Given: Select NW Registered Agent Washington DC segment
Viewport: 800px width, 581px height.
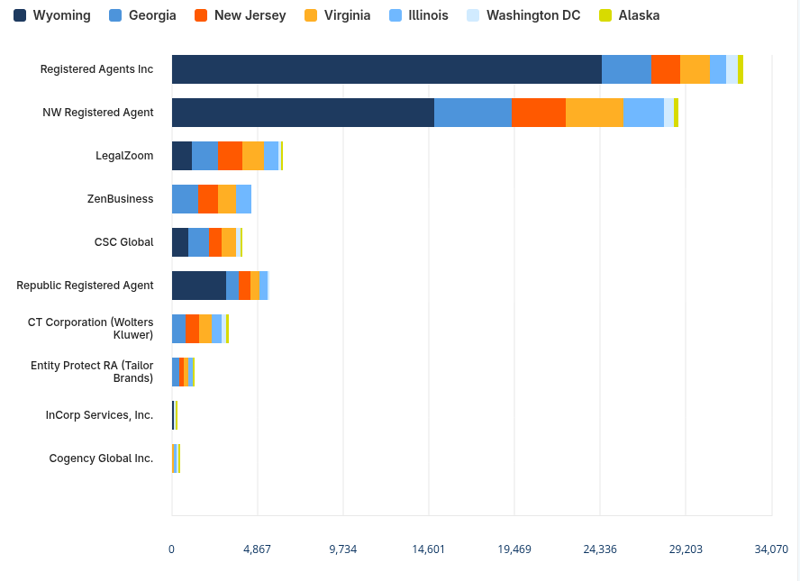Looking at the screenshot, I should pyautogui.click(x=668, y=113).
